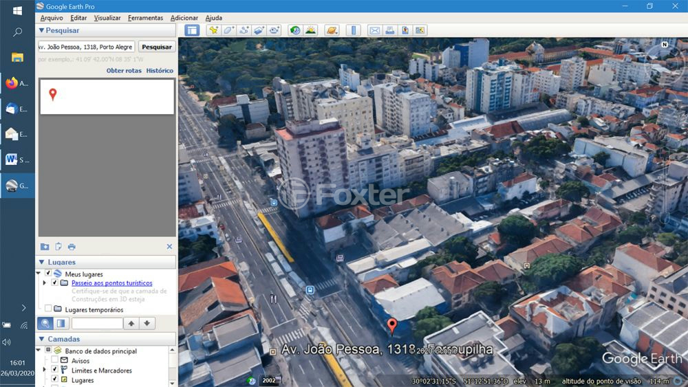Click the opacity adjust button in Lugares panel
The image size is (688, 387).
tap(61, 324)
